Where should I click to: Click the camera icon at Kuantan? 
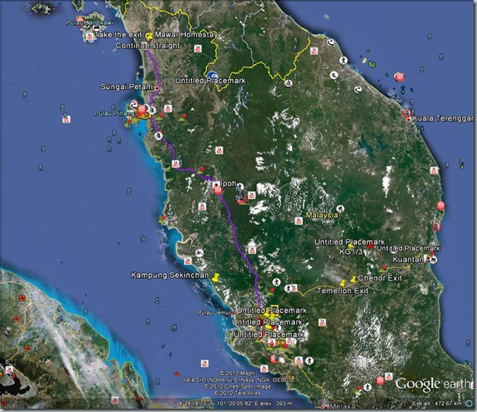tap(434, 260)
